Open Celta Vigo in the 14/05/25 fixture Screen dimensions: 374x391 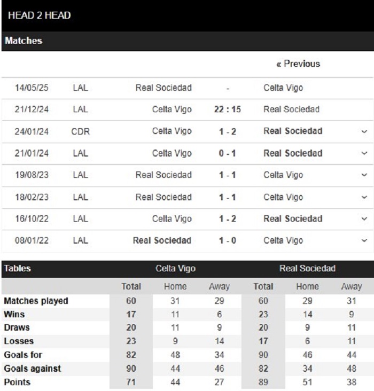click(x=283, y=88)
